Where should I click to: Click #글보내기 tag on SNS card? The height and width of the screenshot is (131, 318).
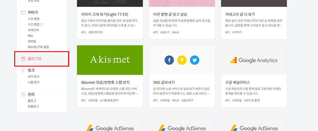pos(187,100)
